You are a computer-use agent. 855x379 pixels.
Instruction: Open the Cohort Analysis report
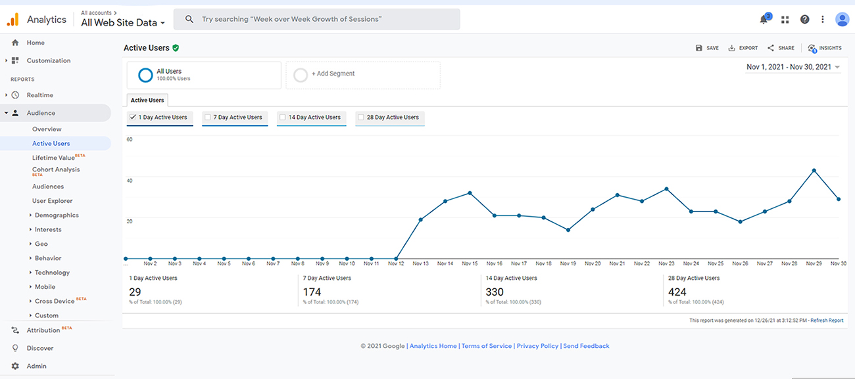click(x=56, y=171)
